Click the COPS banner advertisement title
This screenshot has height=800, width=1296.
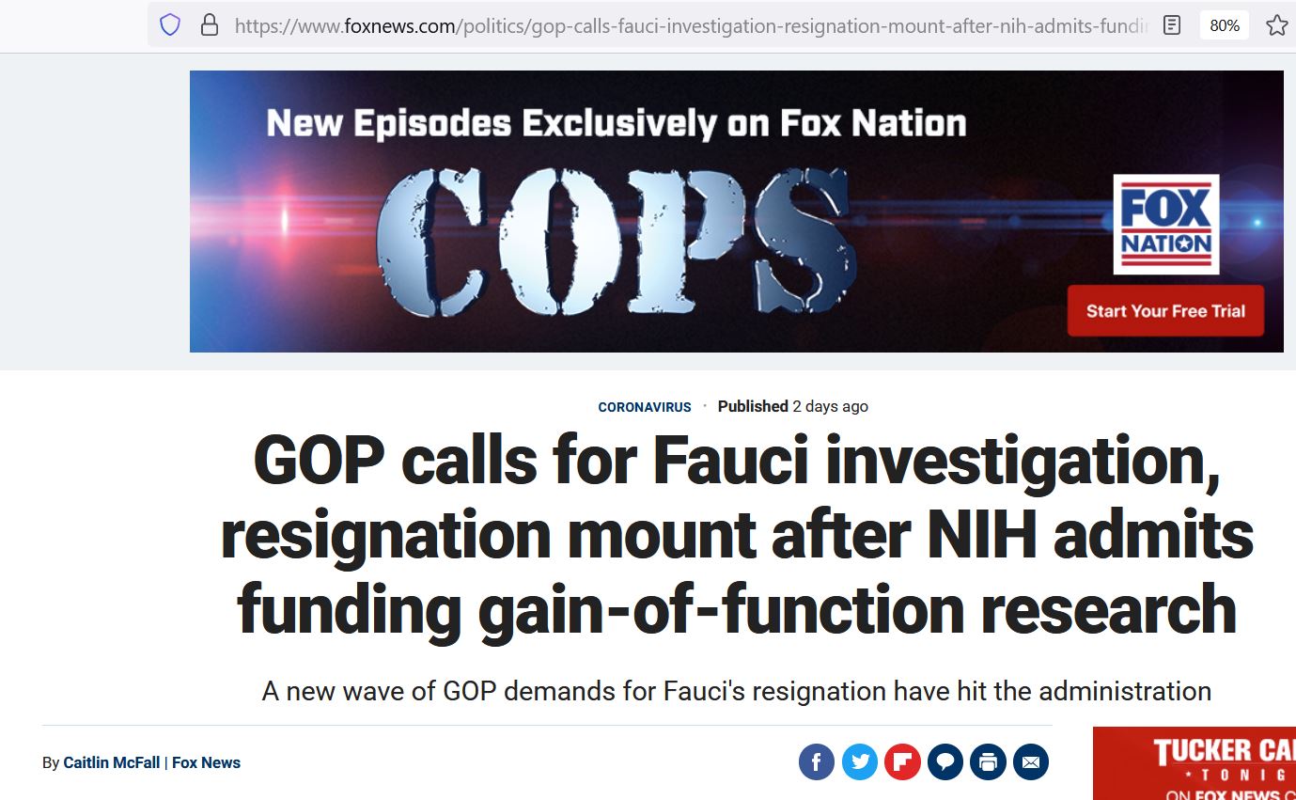click(x=616, y=241)
